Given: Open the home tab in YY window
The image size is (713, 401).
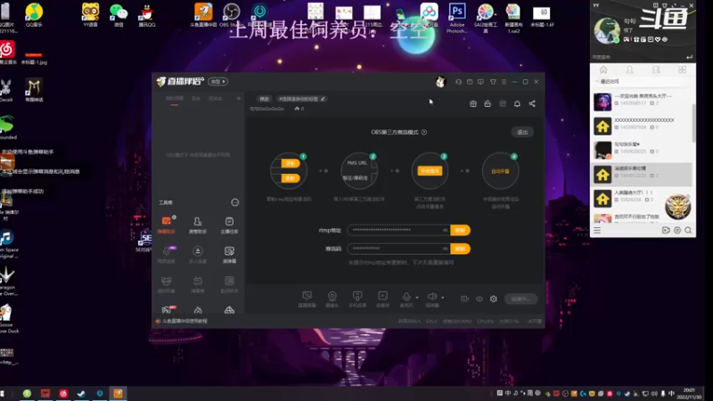Looking at the screenshot, I should 603,70.
